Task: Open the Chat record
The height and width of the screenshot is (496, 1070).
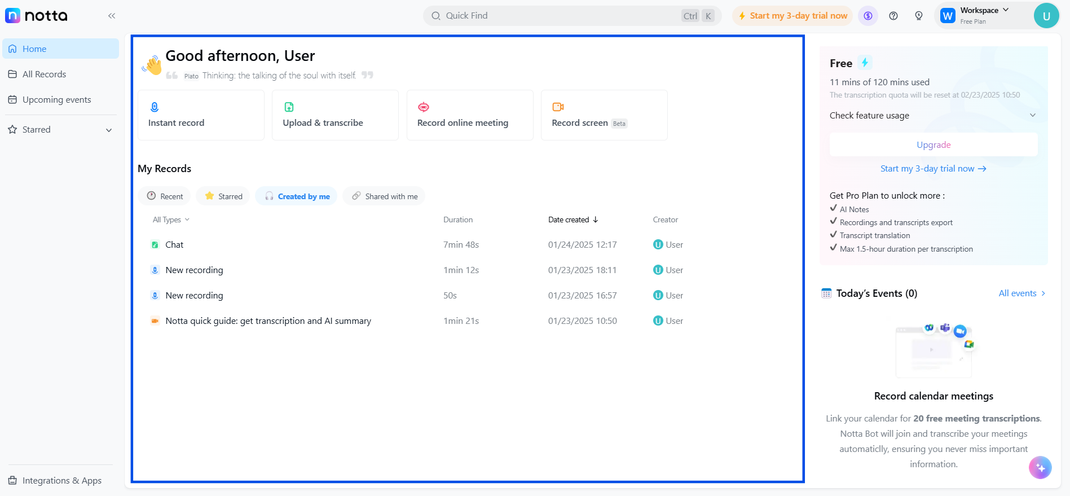Action: [x=174, y=245]
